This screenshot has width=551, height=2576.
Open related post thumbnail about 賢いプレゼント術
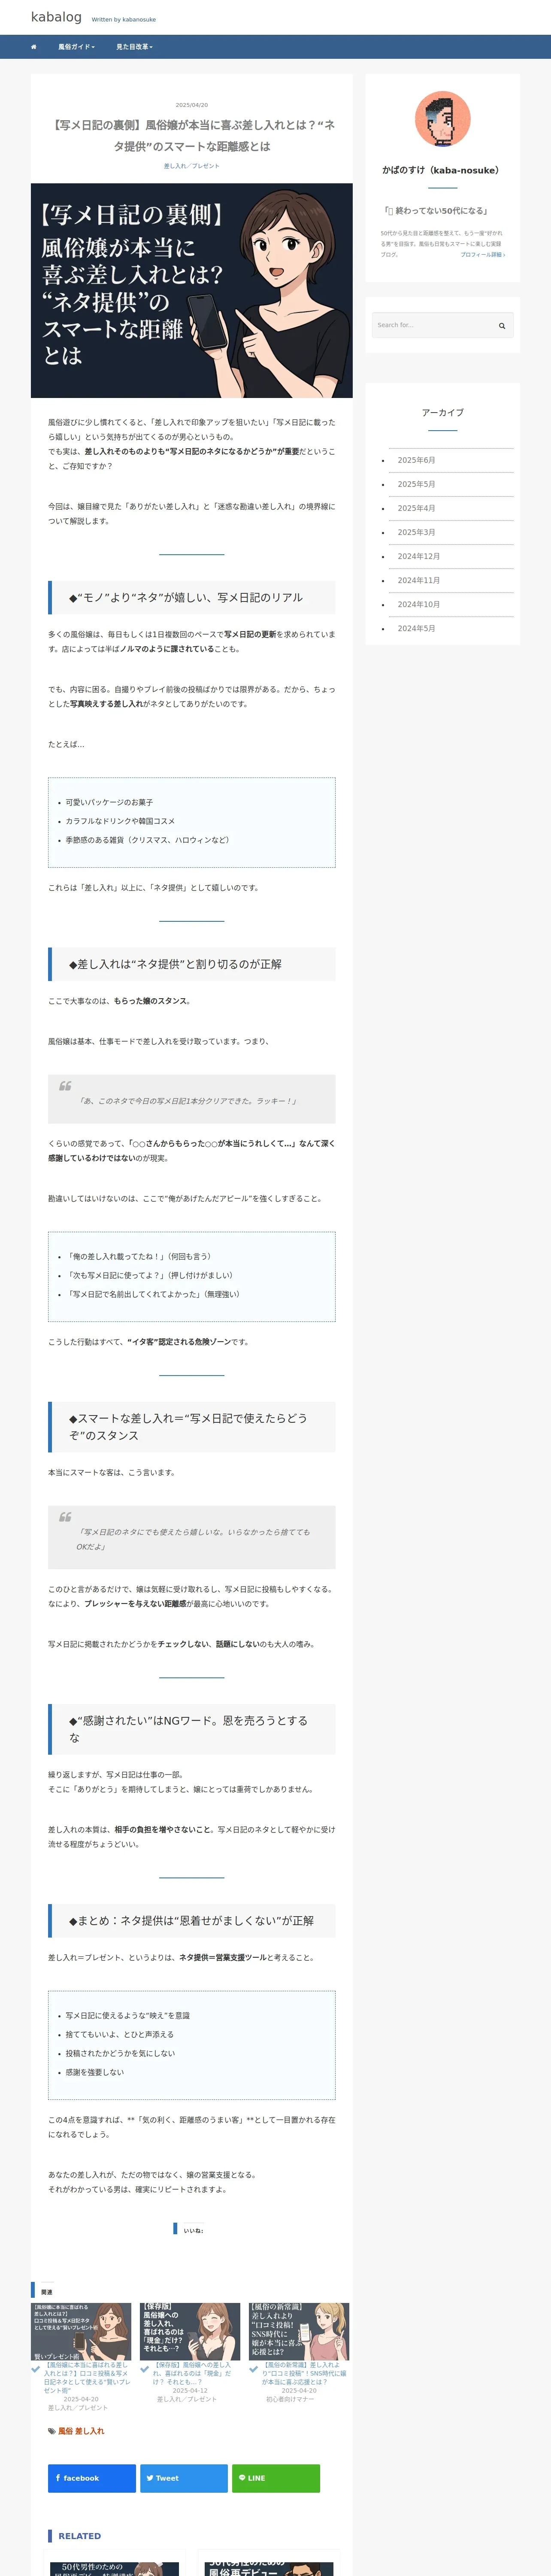(81, 2331)
